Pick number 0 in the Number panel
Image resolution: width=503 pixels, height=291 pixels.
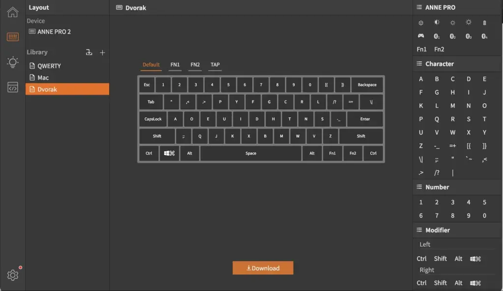pyautogui.click(x=484, y=216)
